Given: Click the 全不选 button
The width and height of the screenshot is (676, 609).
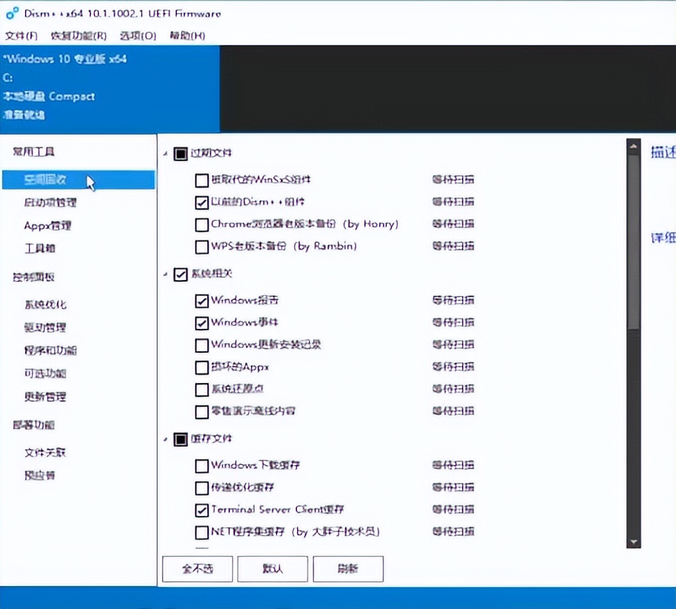Looking at the screenshot, I should click(197, 568).
